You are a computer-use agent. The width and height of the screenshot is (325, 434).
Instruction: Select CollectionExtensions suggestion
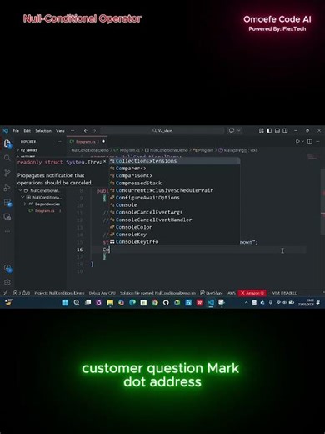[174, 161]
